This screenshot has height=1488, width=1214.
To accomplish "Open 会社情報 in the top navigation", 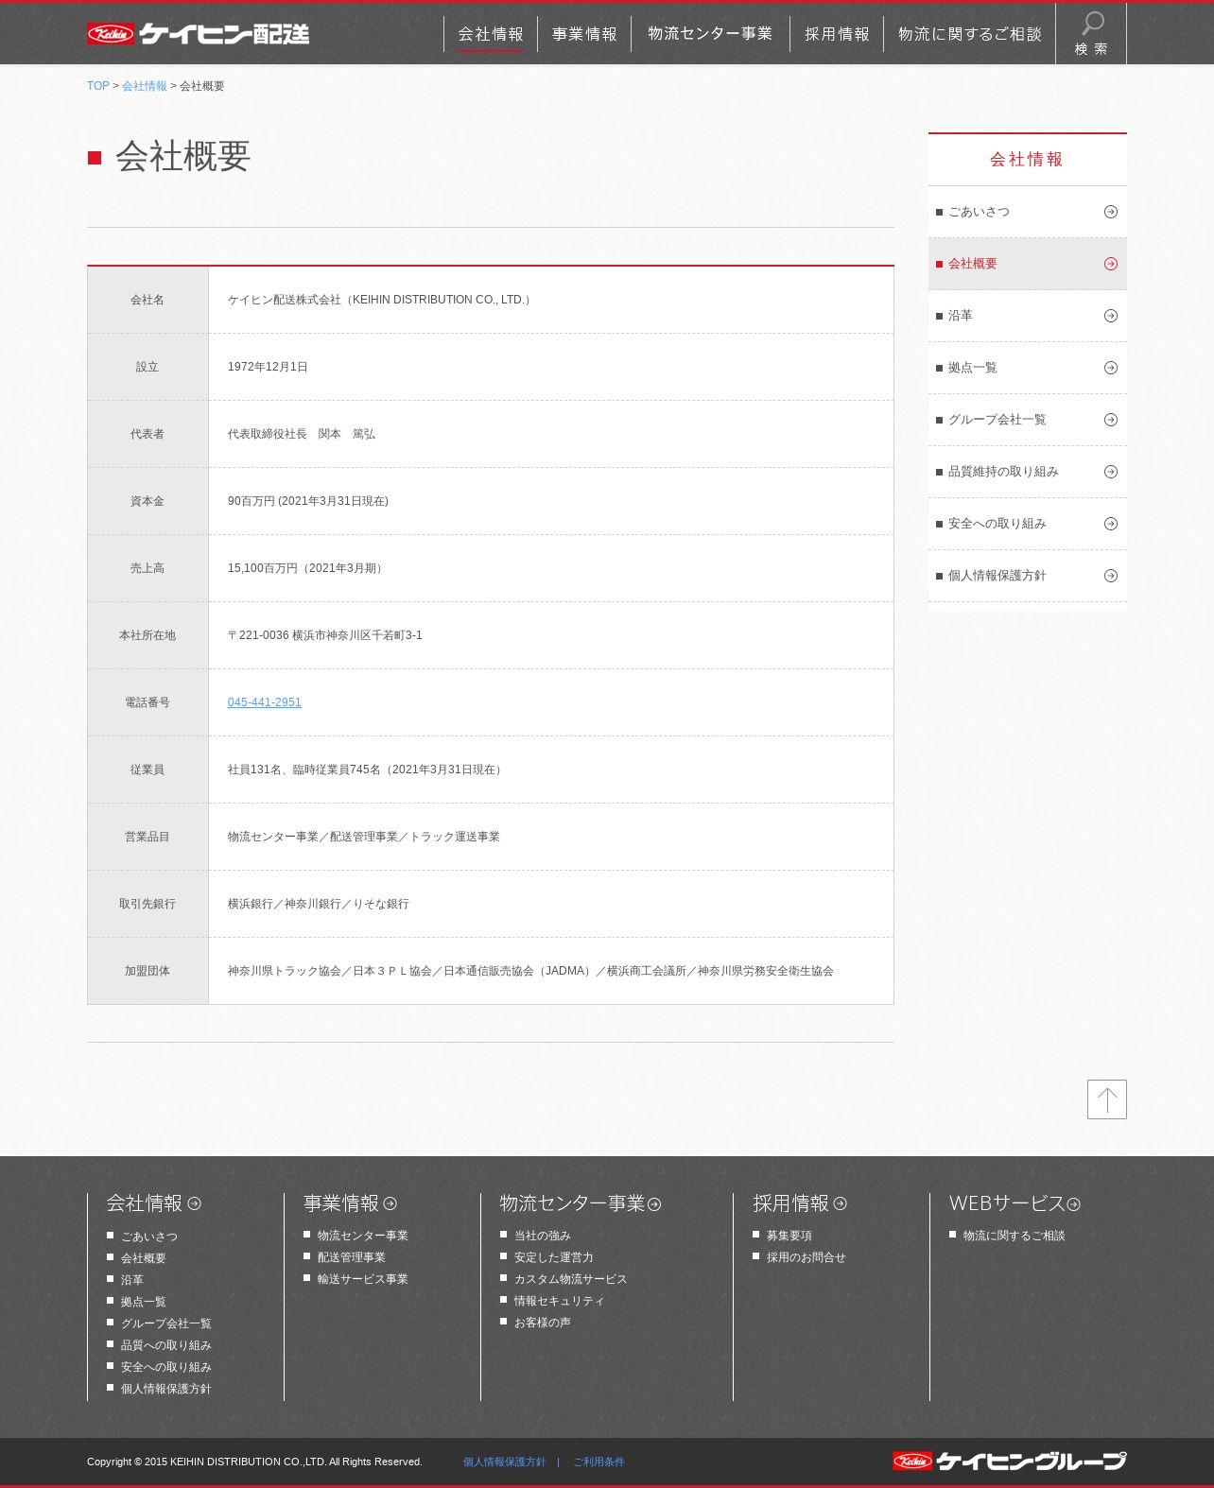I will [x=491, y=34].
